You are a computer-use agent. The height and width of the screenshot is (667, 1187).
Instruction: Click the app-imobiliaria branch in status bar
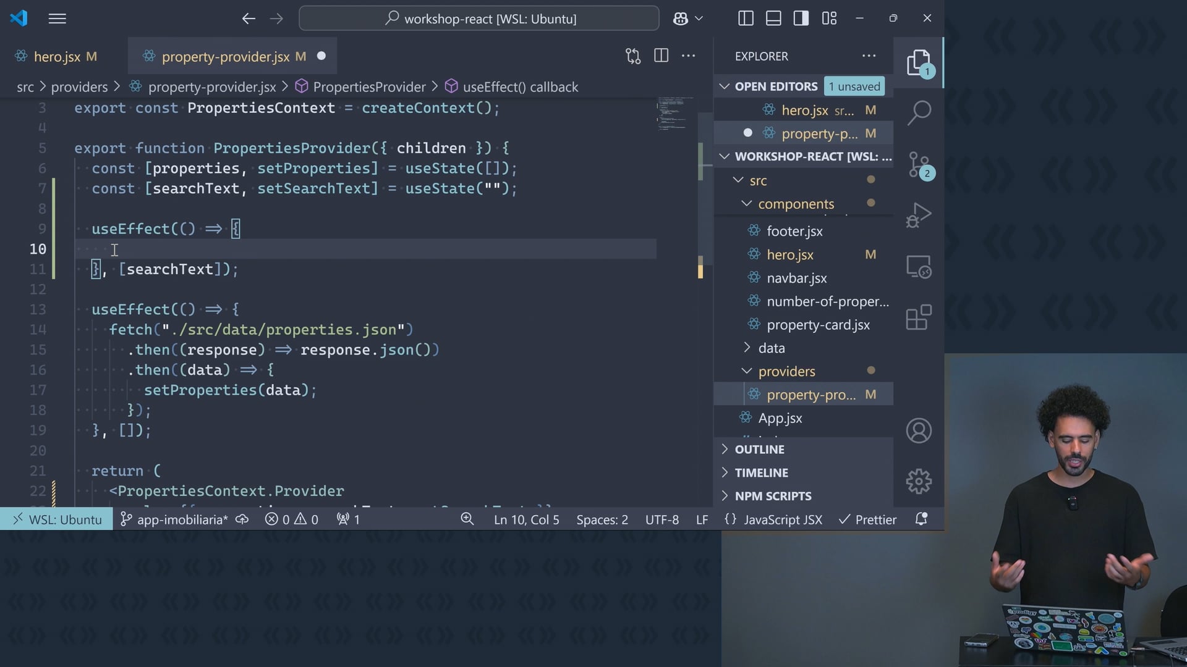[x=176, y=520]
